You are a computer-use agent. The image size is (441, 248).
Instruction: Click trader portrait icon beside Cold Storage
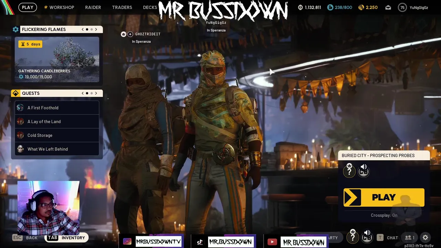(x=20, y=135)
